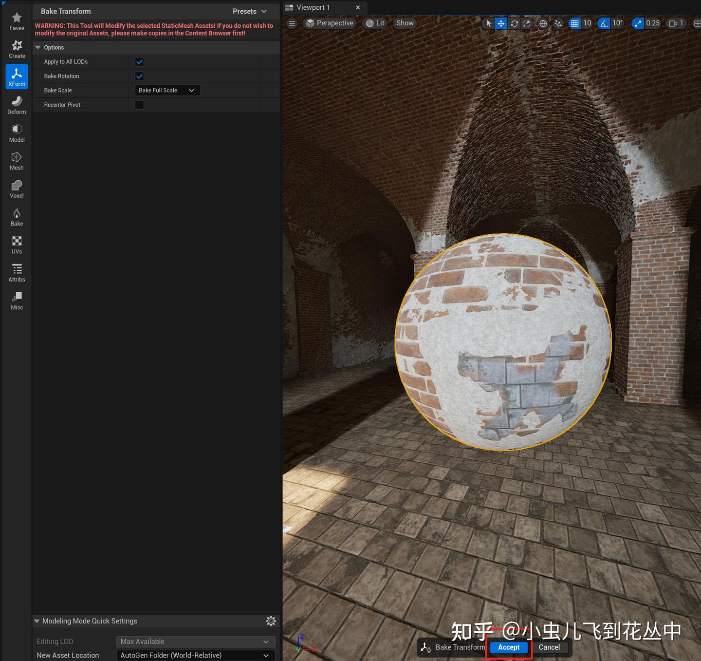The image size is (701, 661).
Task: Open the Bake Scale dropdown
Action: pyautogui.click(x=167, y=90)
